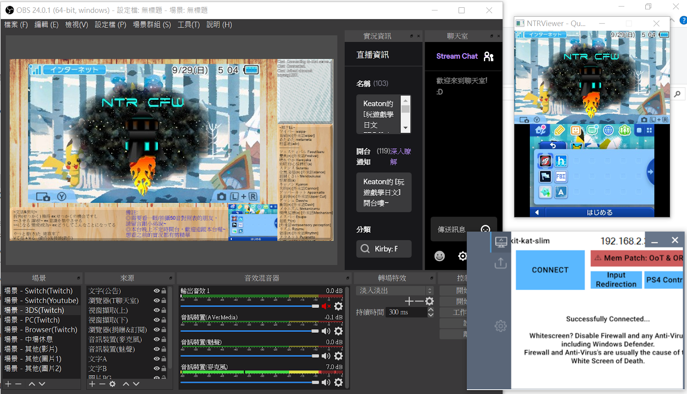Unlock the 音訊裝置(麥克風) source
Screen dimensions: 687x394
(164, 339)
